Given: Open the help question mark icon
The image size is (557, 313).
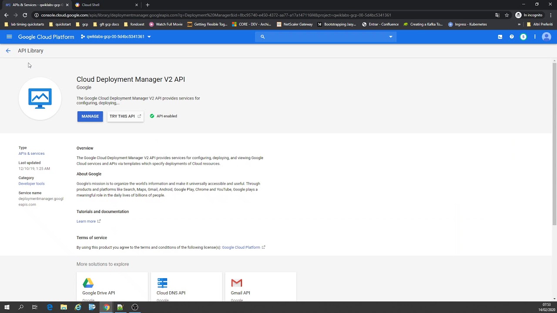Looking at the screenshot, I should (512, 37).
